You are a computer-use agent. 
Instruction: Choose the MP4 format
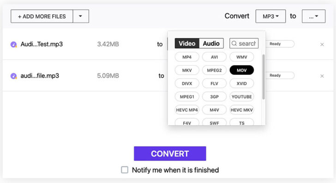187,57
